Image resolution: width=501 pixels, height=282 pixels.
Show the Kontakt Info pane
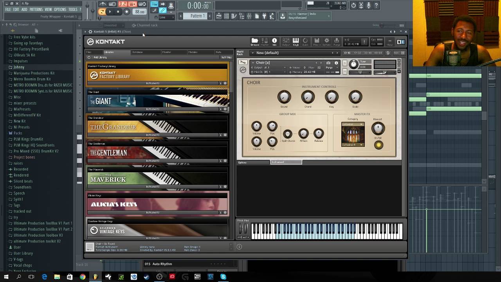[274, 42]
